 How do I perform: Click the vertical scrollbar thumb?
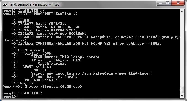[x=182, y=90]
